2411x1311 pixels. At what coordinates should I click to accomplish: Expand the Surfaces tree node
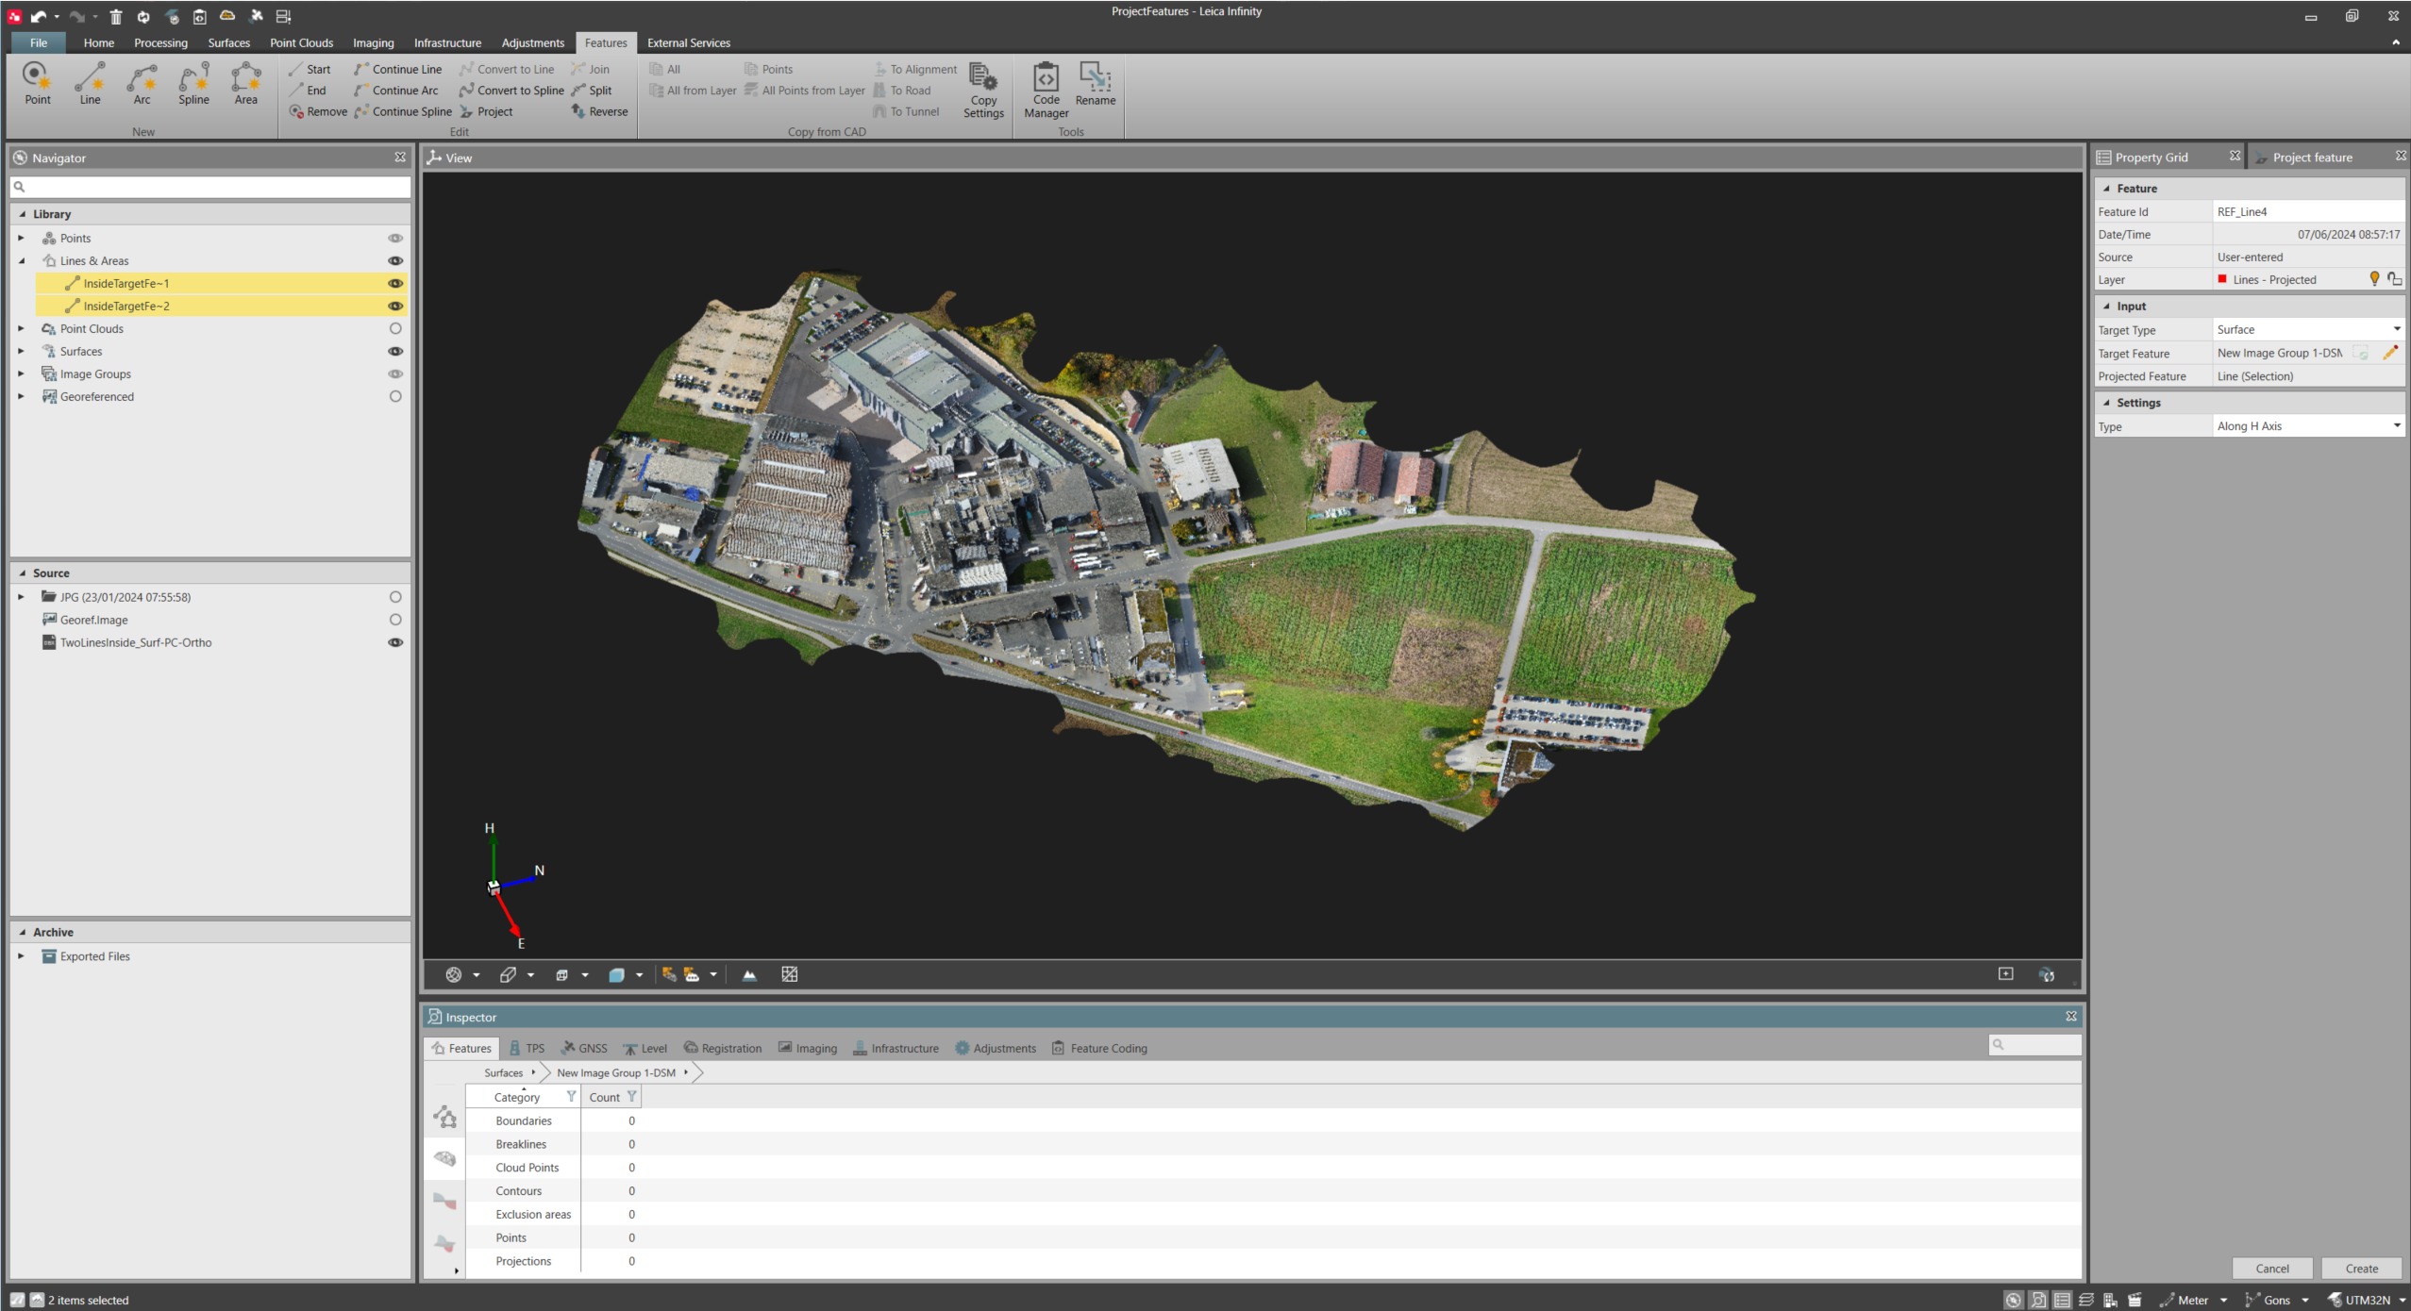(21, 351)
